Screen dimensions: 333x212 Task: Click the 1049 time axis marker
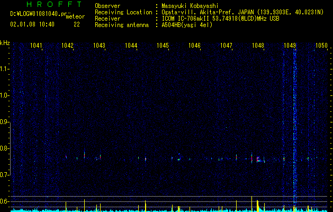point(290,45)
